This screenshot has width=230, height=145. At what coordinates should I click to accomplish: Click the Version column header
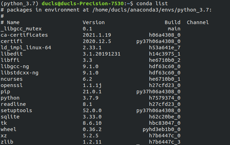point(93,23)
